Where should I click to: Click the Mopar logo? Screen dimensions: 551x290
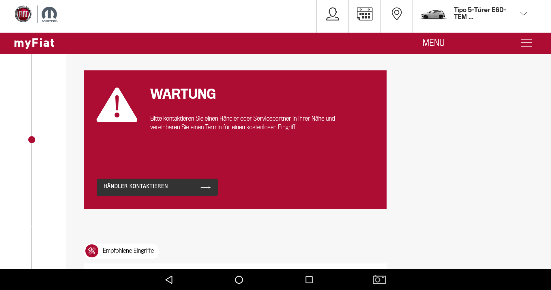[x=49, y=14]
